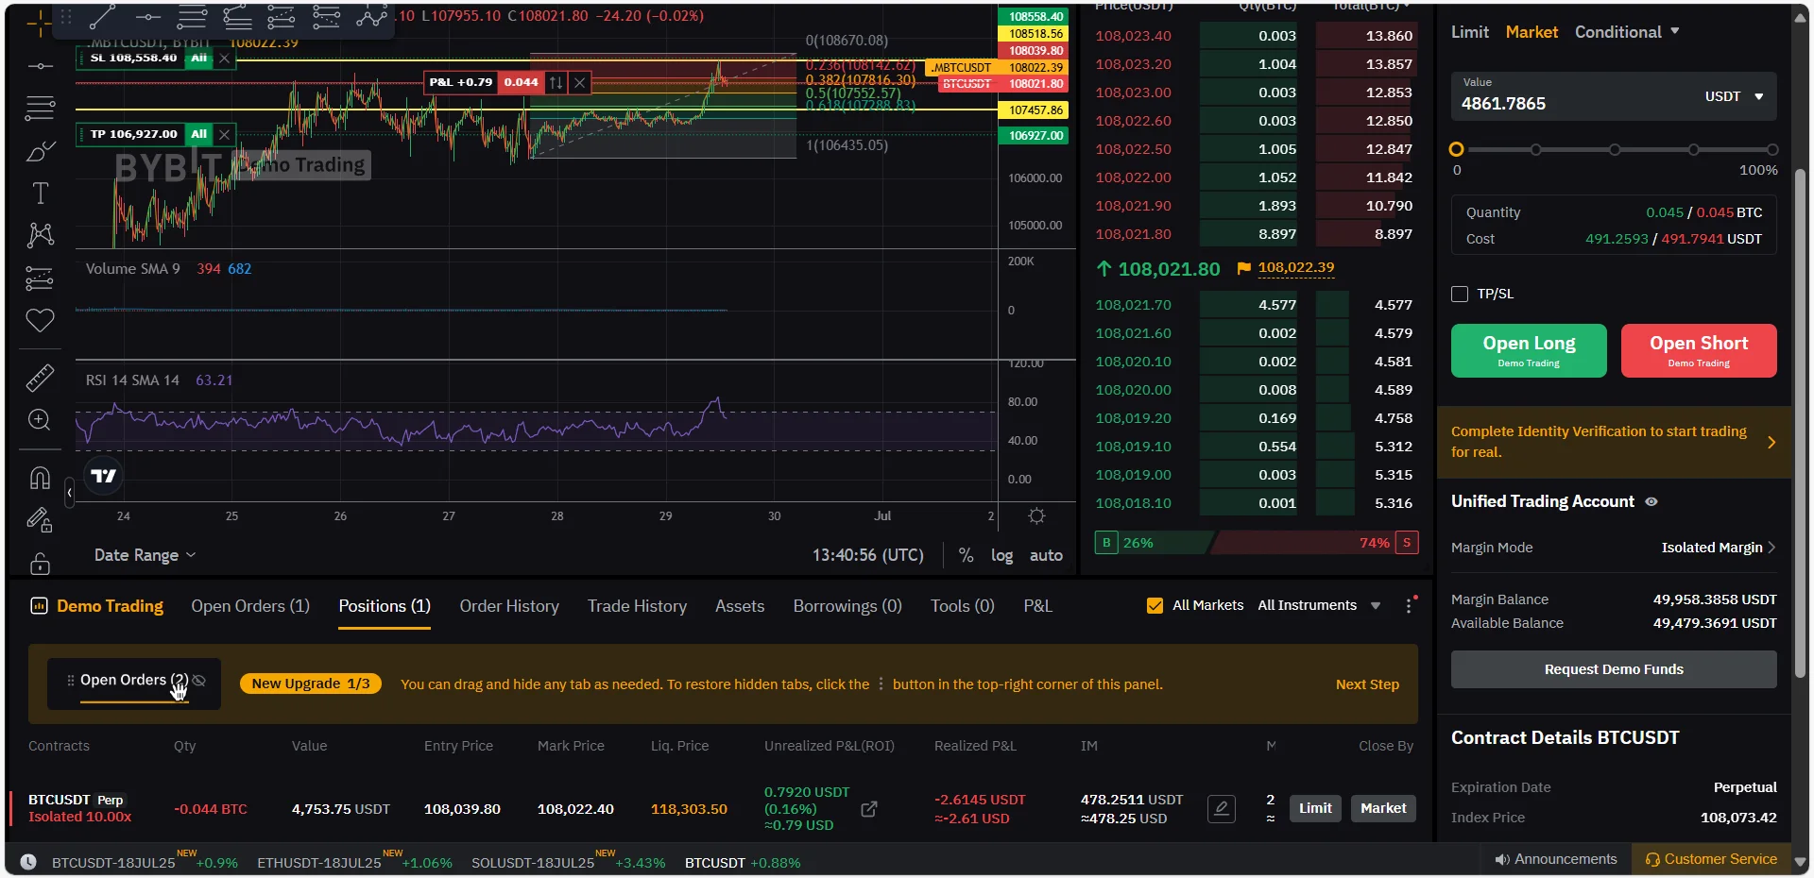Toggle stay in drawing mode pencil-lock
The height and width of the screenshot is (878, 1814).
click(40, 520)
